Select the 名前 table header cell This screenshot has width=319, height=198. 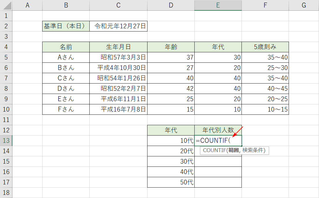point(66,47)
